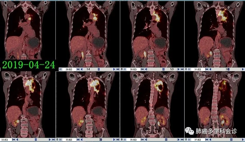
Task: Advance to next slice in 29/53 panel
Action: [x=114, y=69]
